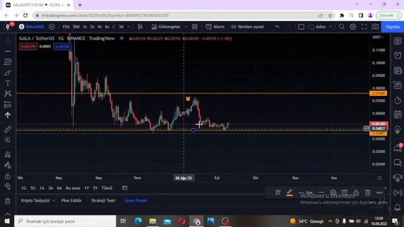Select the 5G date range
The image size is (404, 227).
tap(33, 188)
